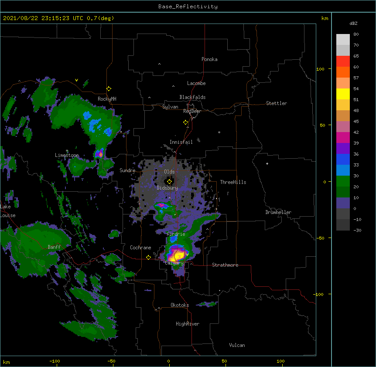
Task: Click the white 80 dBZ legend swatch
Action: pyautogui.click(x=343, y=40)
